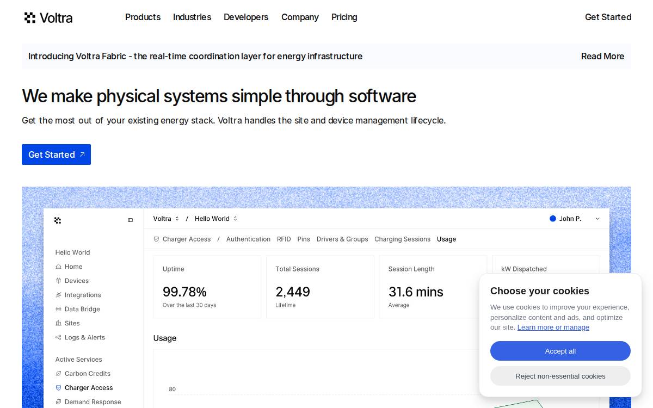Screen dimensions: 653x408
Task: Click the Voltra logo in header
Action: pos(48,17)
